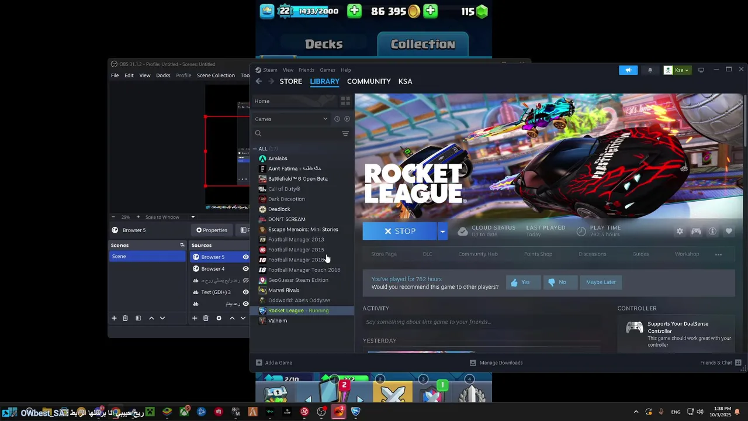Open more game links ellipsis menu

[x=718, y=254]
